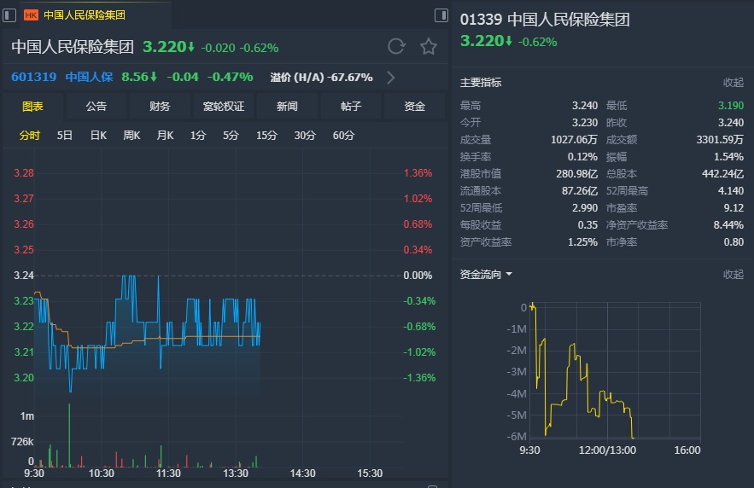Switch chart to 30分 interval
This screenshot has width=754, height=488.
coord(305,136)
